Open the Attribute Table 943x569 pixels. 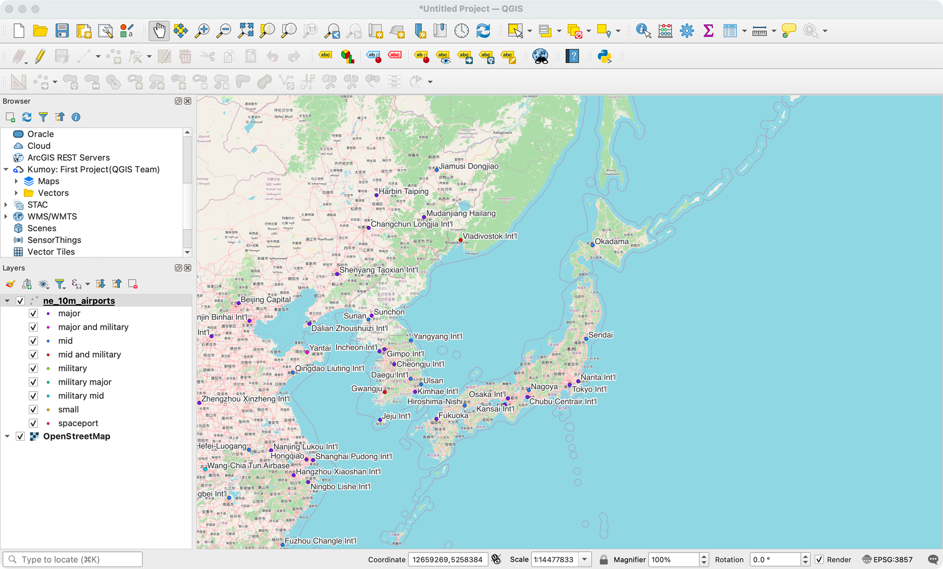[x=730, y=30]
